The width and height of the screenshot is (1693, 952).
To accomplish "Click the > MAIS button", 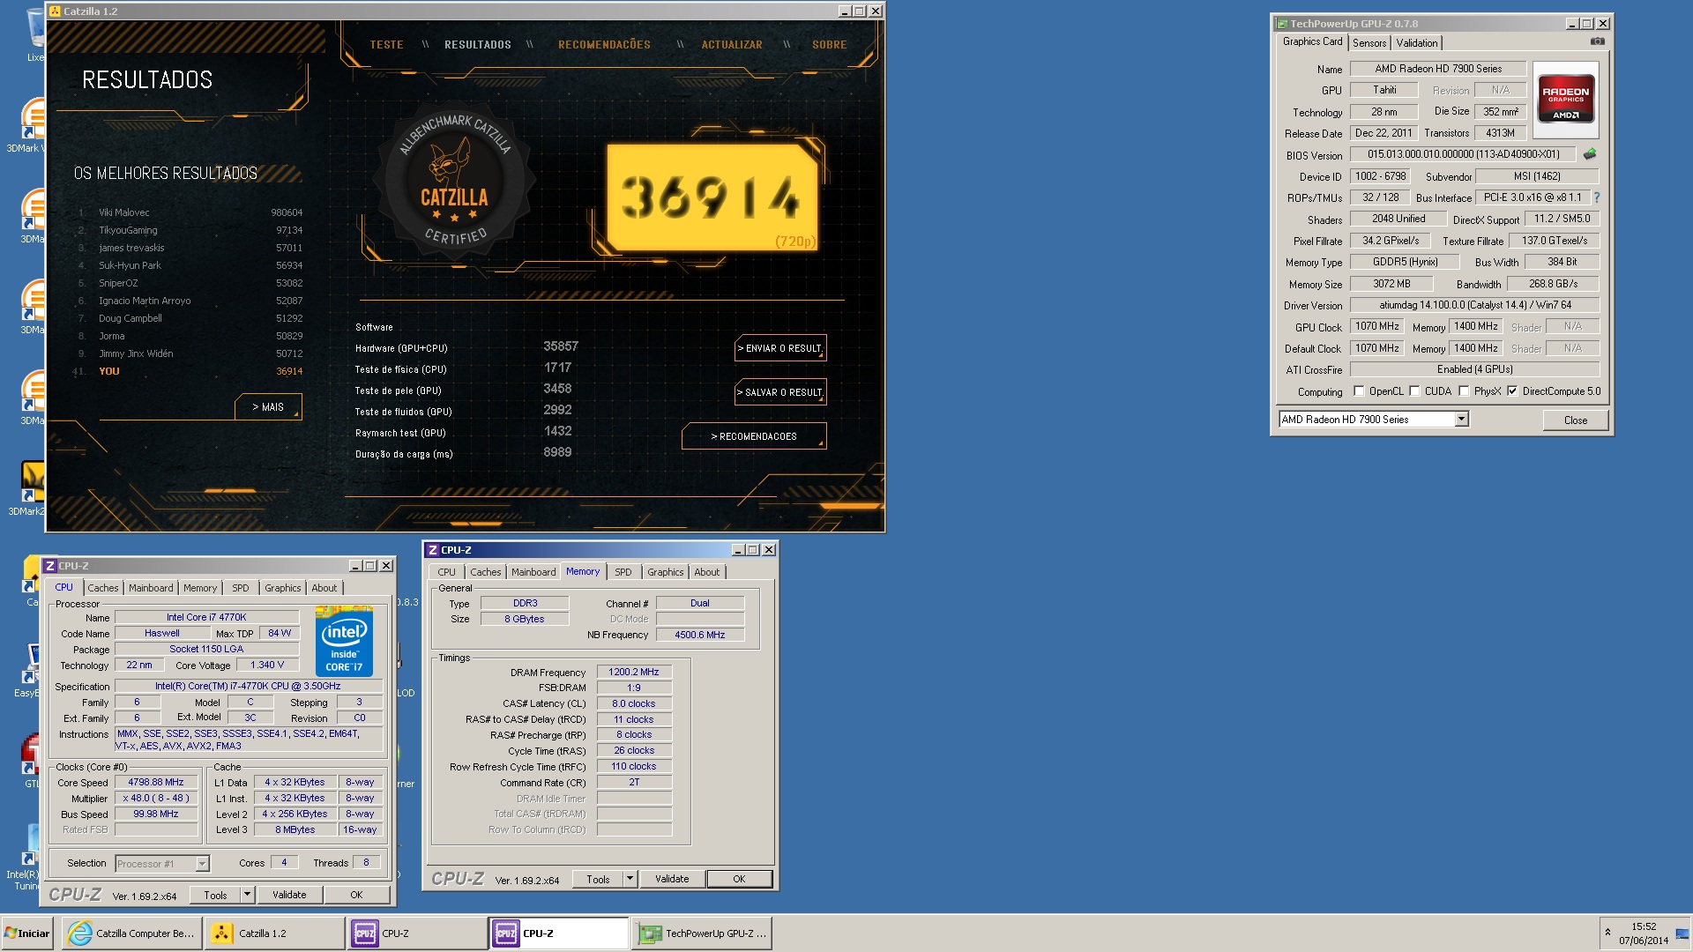I will pos(268,407).
